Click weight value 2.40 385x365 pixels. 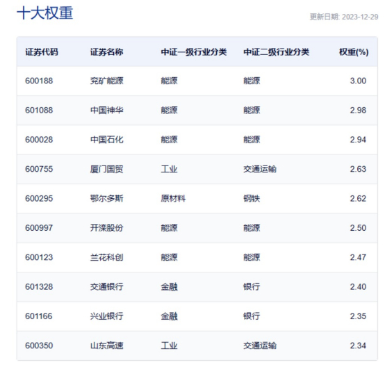358,287
